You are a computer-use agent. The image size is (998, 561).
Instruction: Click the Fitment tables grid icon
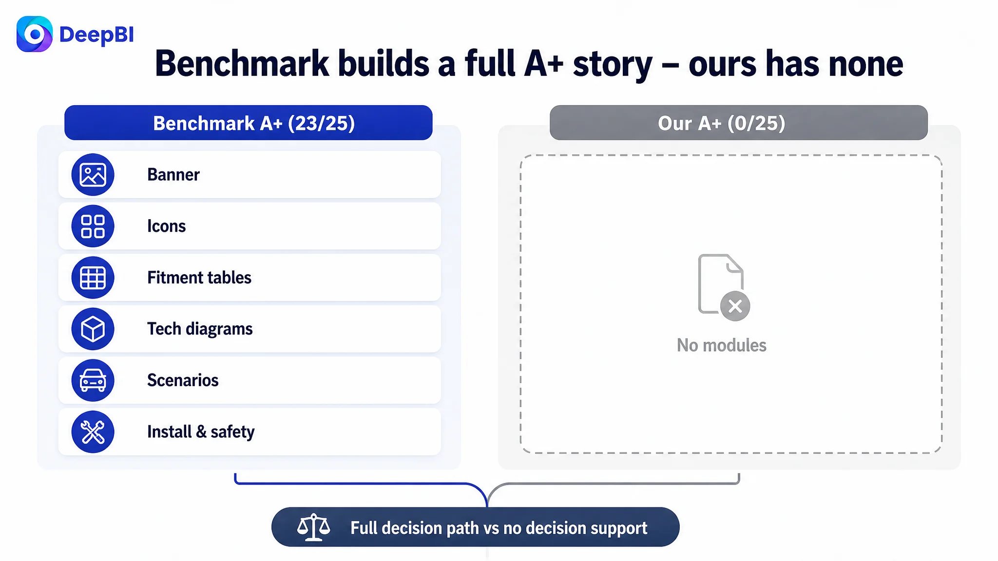coord(93,278)
